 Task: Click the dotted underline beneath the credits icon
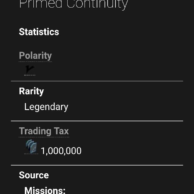pos(31,154)
